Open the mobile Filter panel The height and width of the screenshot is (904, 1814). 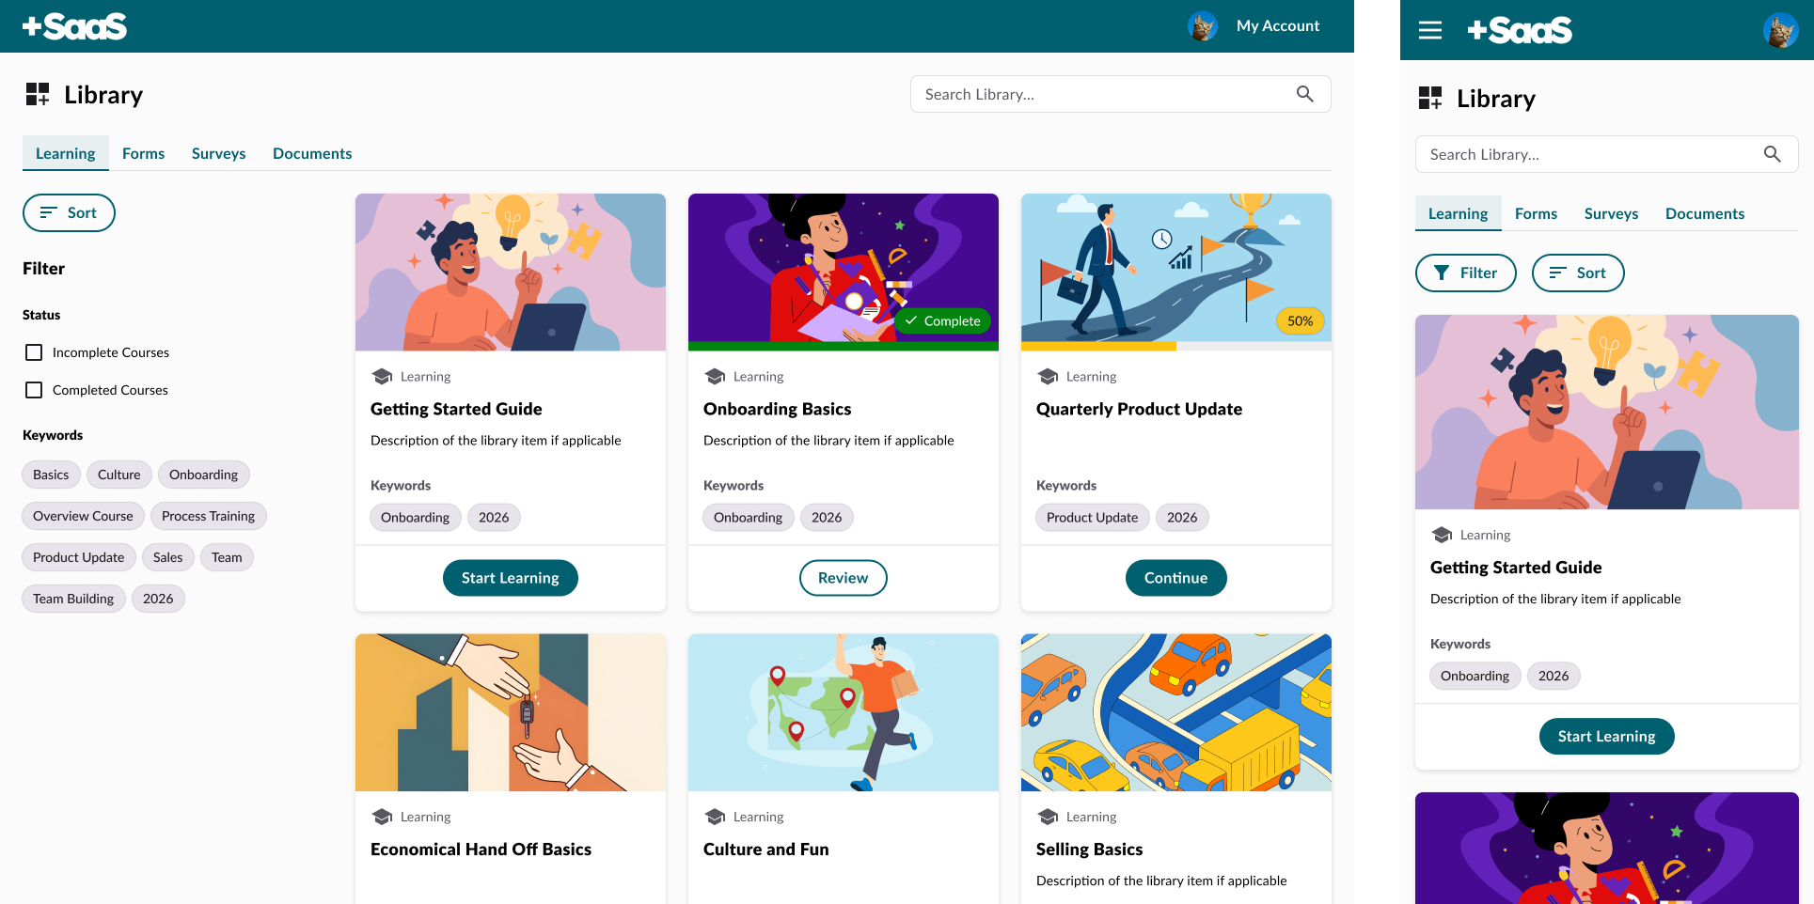[1466, 273]
